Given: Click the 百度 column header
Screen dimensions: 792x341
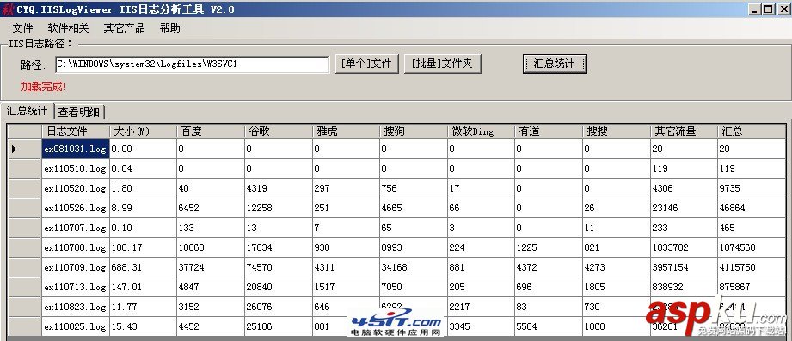Looking at the screenshot, I should 211,131.
